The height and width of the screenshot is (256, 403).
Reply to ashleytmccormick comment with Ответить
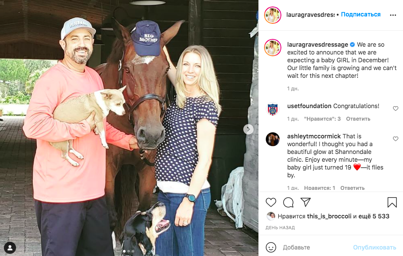[352, 188]
